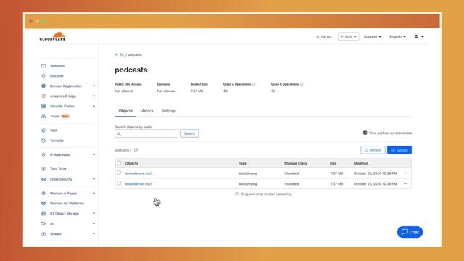Switch to the Settings tab

(169, 111)
